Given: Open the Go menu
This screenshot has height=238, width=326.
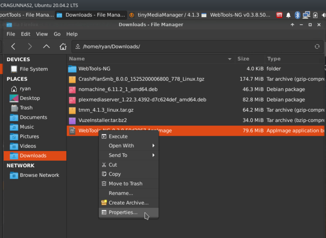Looking at the screenshot, I should click(57, 34).
